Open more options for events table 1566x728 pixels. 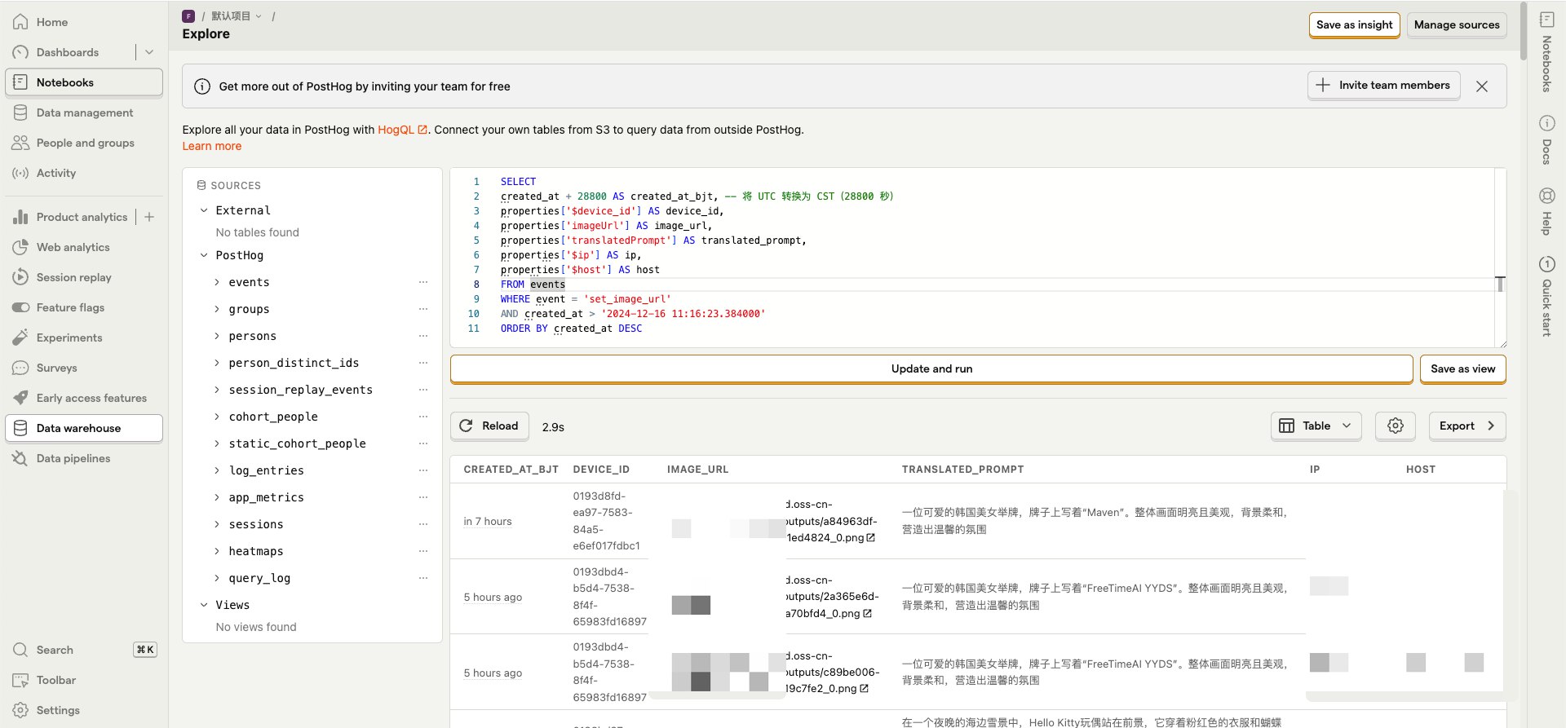(423, 282)
